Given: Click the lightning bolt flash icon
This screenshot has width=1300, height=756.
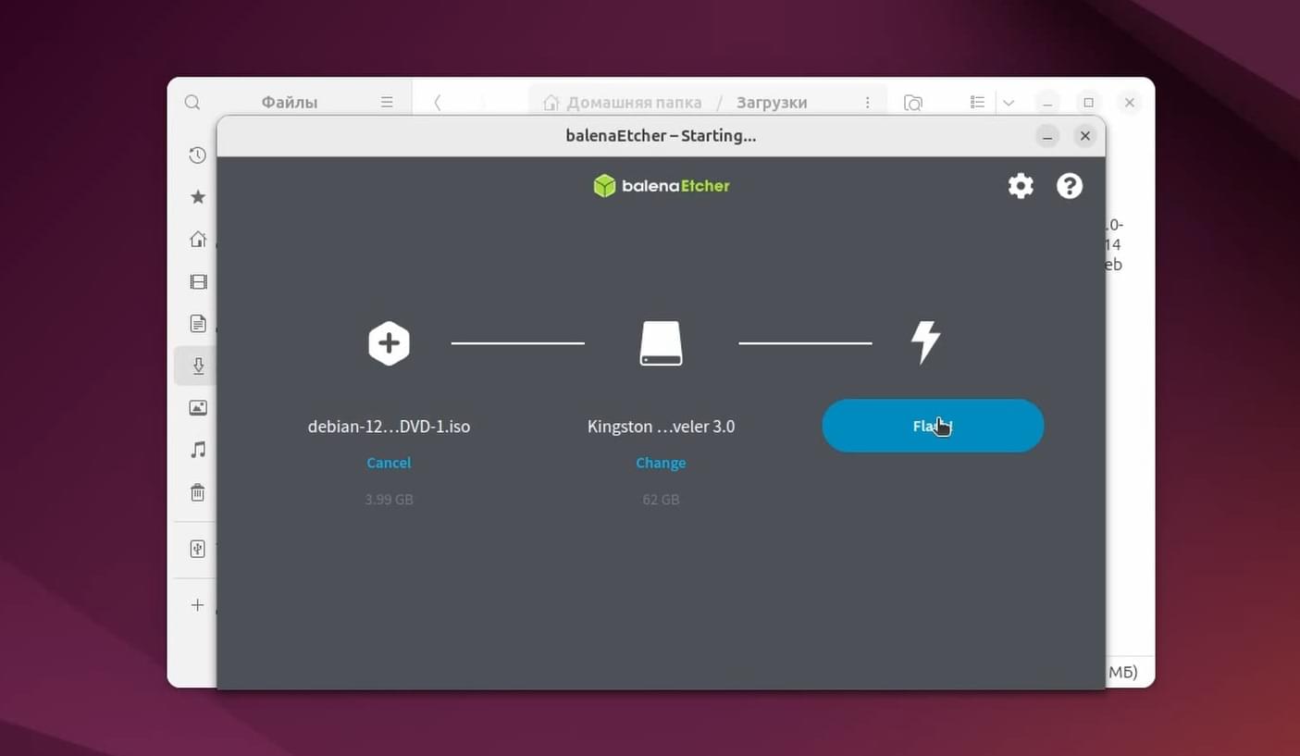Looking at the screenshot, I should [925, 342].
